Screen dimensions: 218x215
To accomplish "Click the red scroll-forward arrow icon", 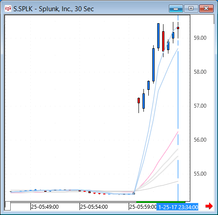I will (x=209, y=206).
